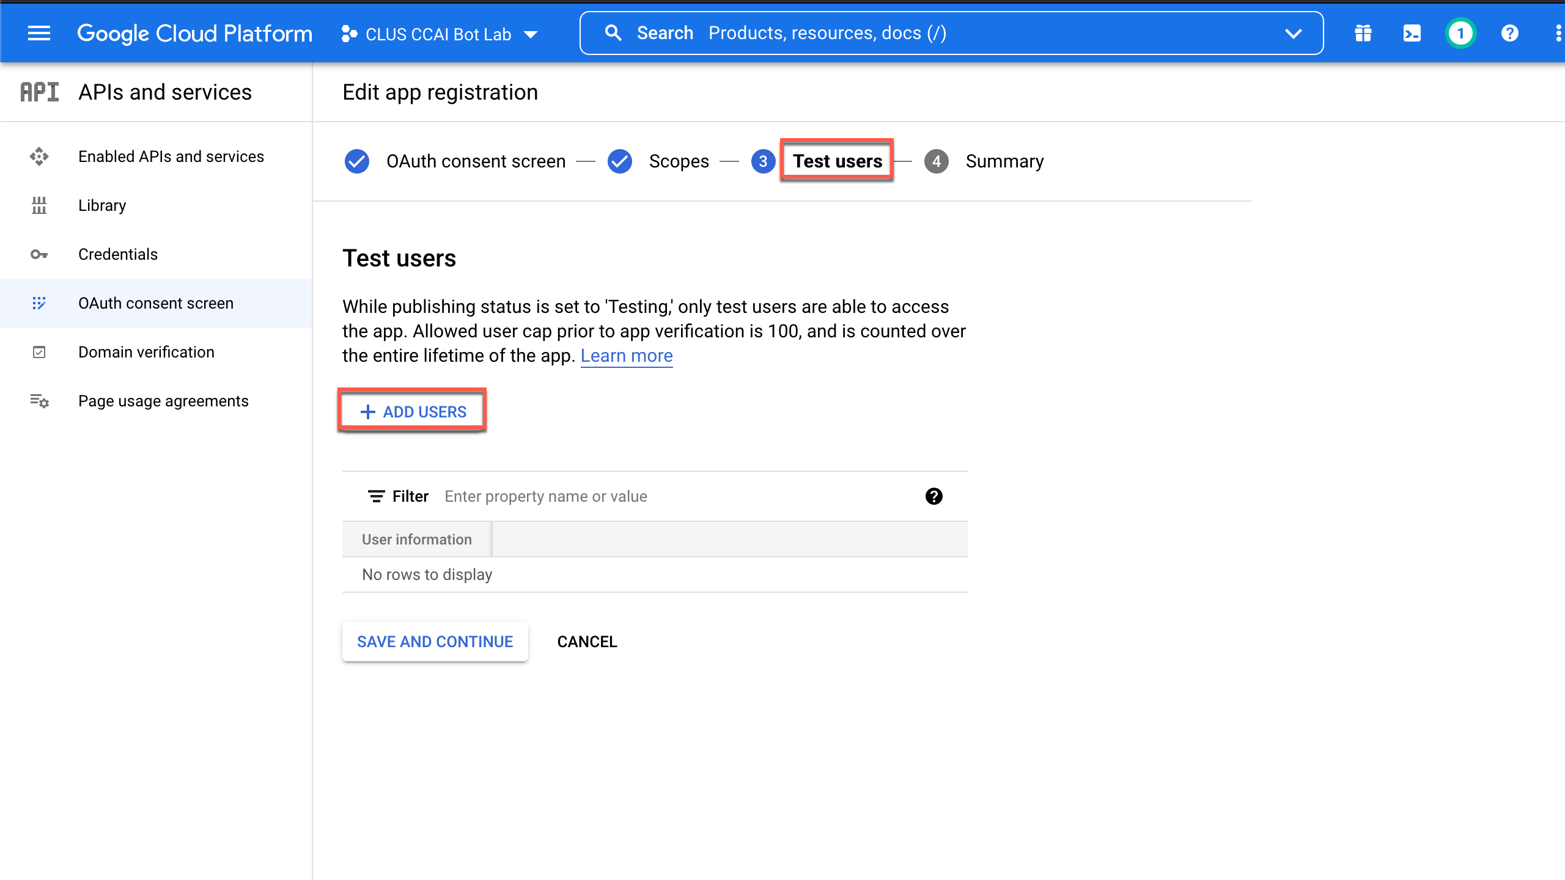Image resolution: width=1565 pixels, height=880 pixels.
Task: Open the Library sidebar item
Action: point(156,205)
